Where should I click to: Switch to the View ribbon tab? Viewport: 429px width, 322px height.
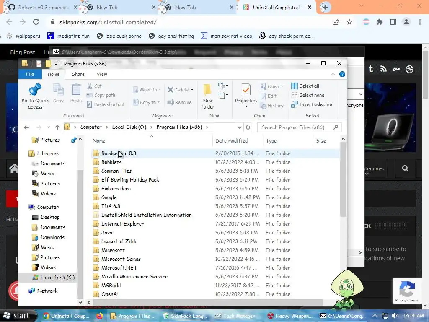coord(102,74)
